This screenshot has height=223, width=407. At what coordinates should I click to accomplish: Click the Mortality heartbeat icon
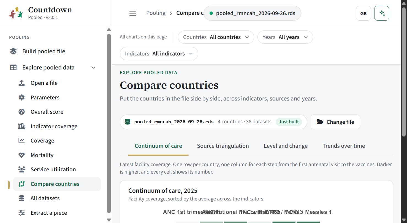pyautogui.click(x=21, y=155)
